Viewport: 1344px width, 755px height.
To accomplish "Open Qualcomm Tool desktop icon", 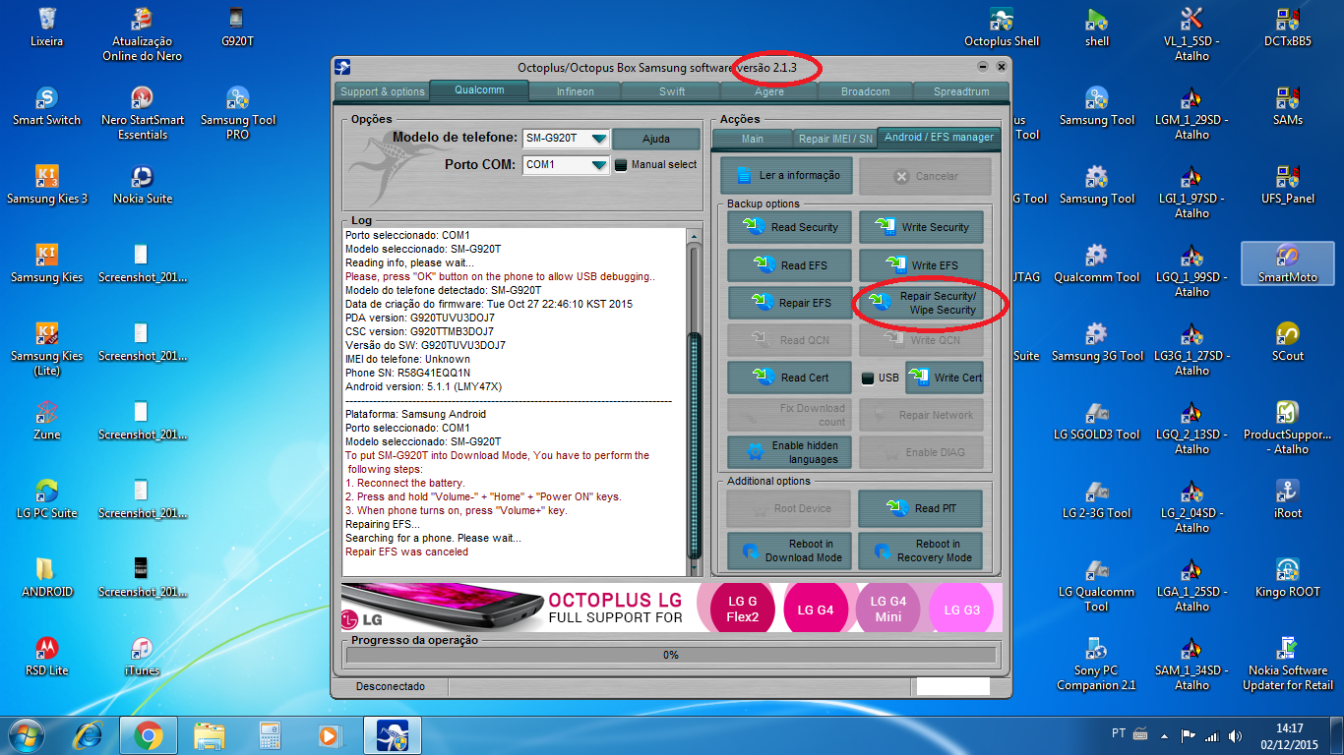I will click(1096, 263).
